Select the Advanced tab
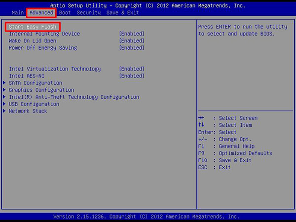 click(x=41, y=12)
